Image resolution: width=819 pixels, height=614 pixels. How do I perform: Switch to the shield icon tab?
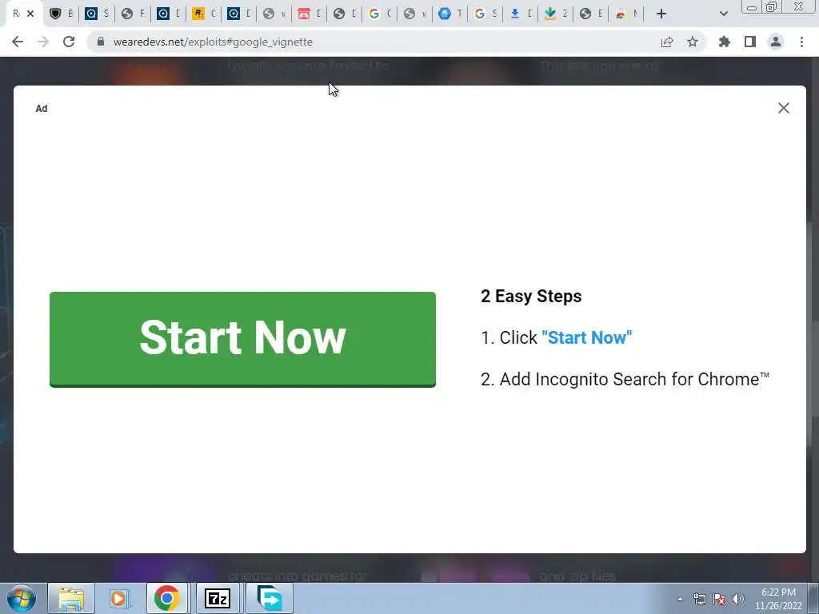click(x=61, y=14)
